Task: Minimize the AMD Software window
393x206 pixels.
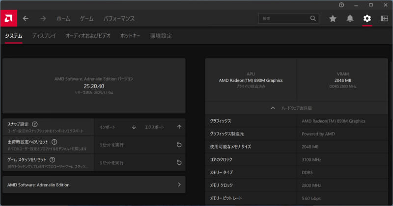Action: pos(356,5)
